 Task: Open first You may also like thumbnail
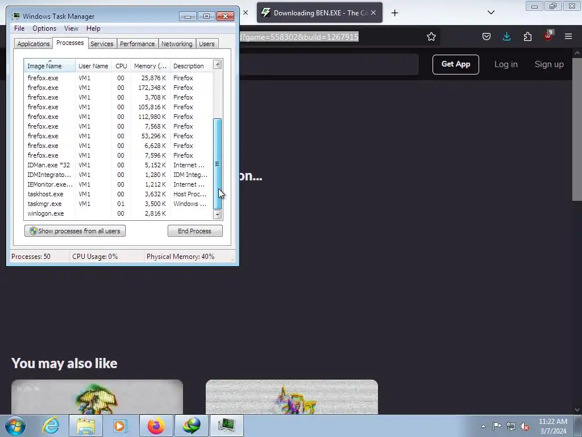(x=97, y=397)
